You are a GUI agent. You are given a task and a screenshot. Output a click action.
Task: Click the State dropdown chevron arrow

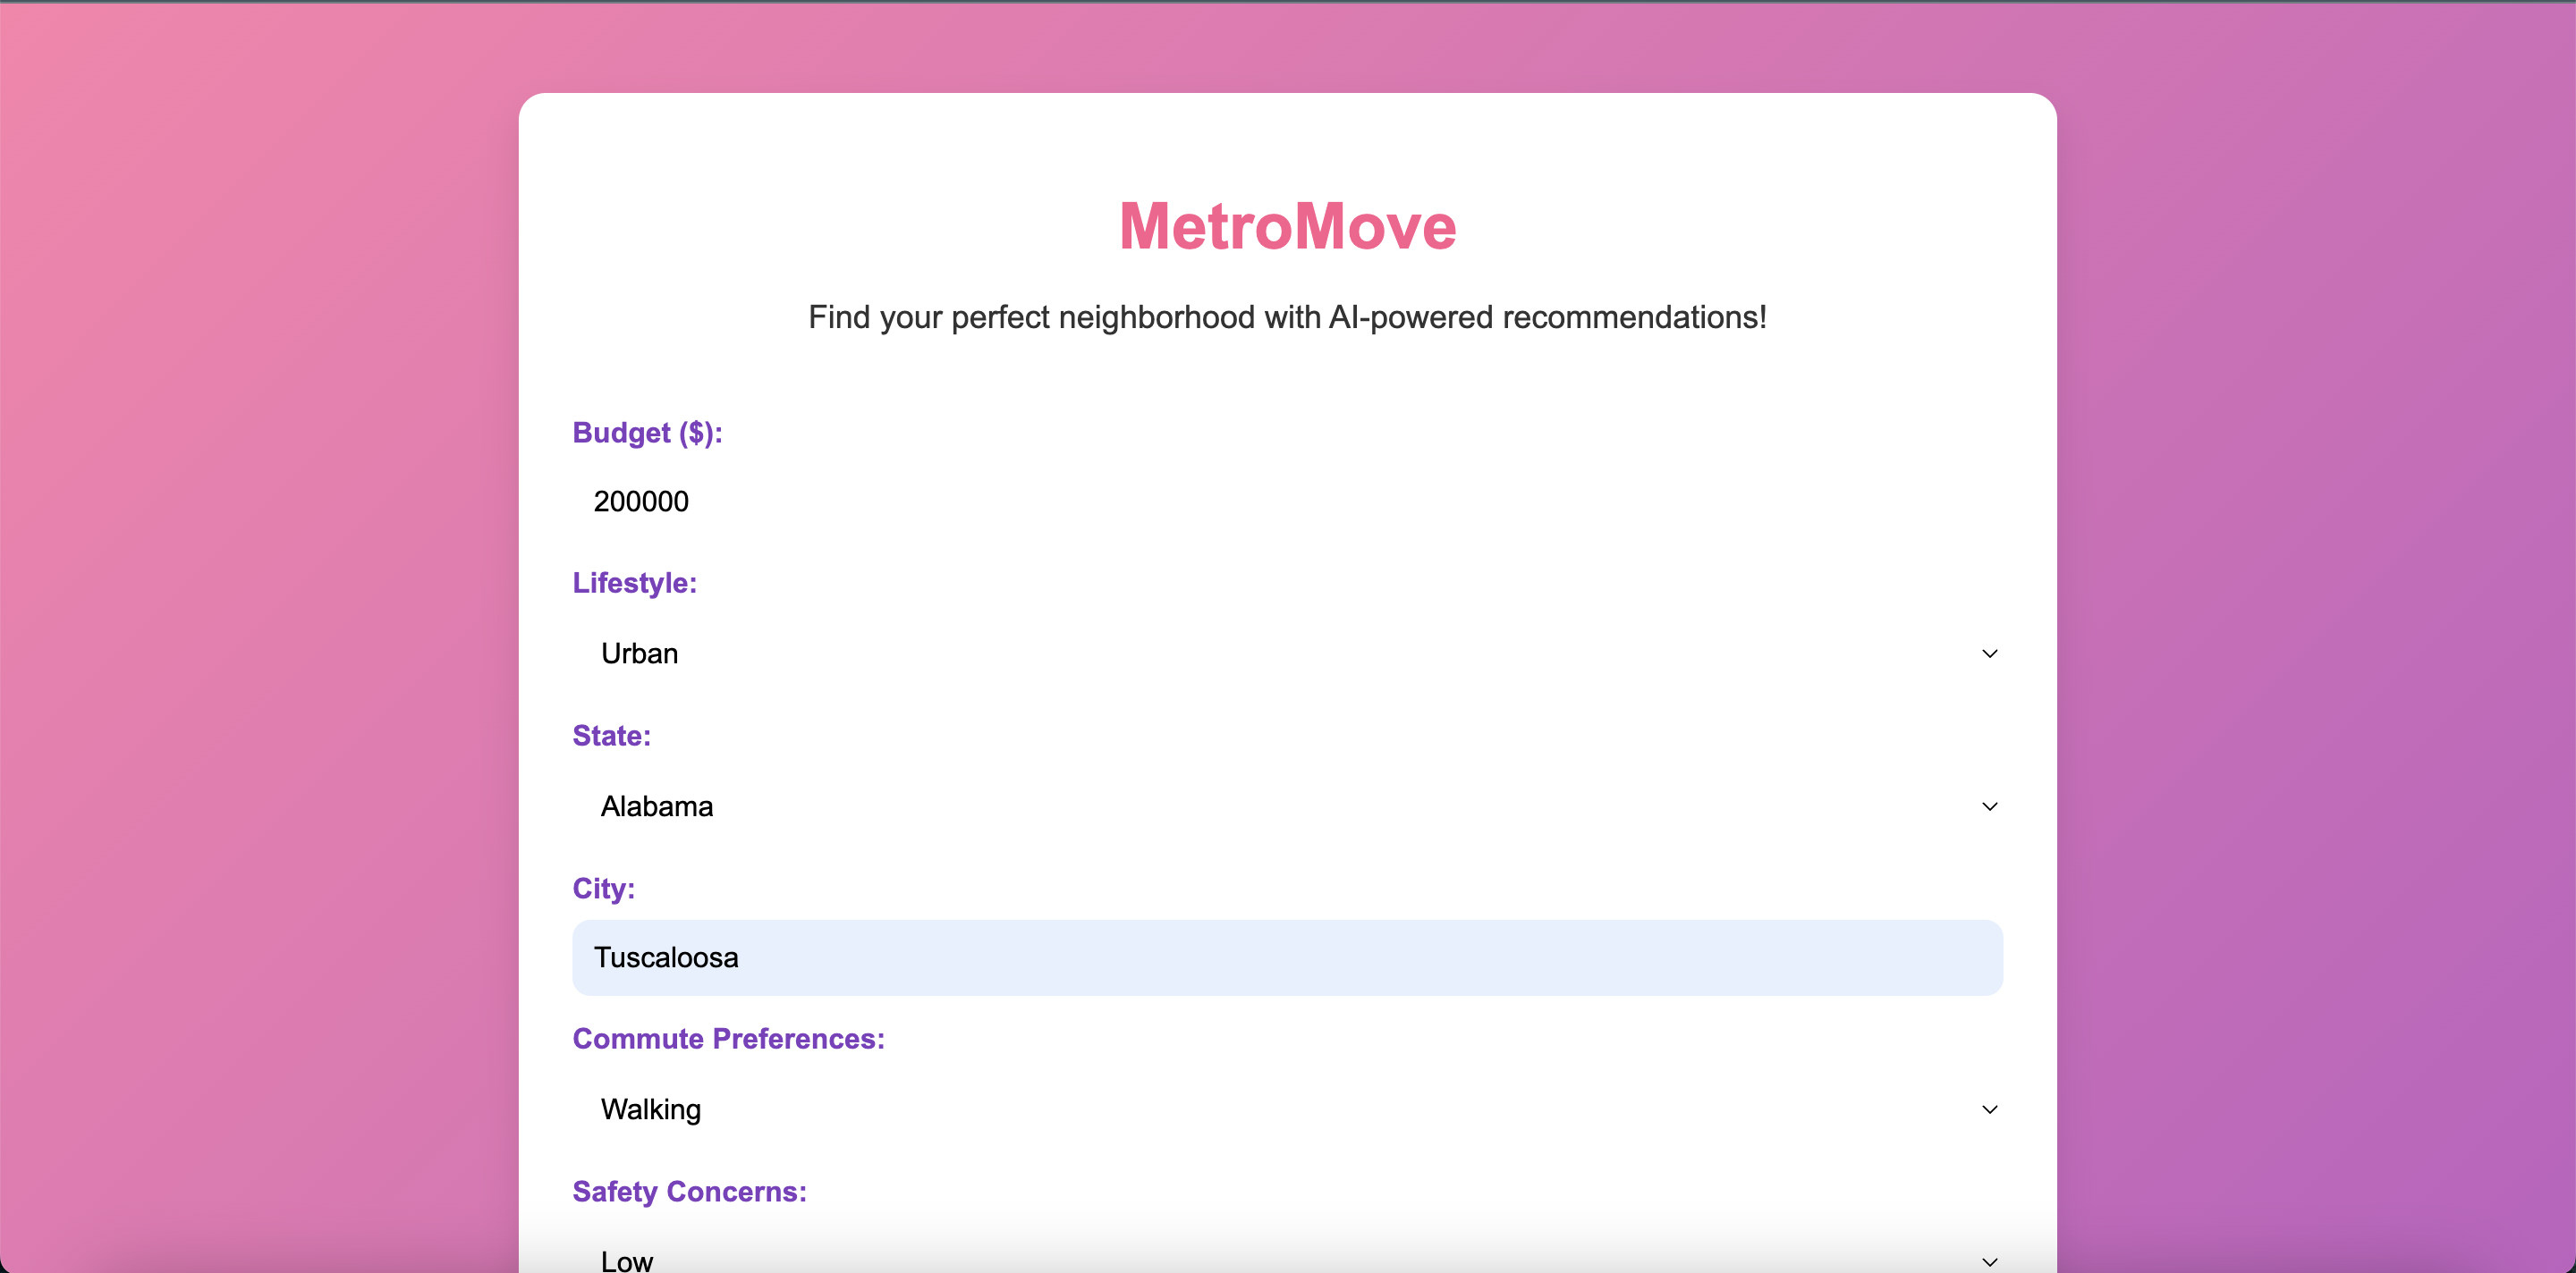(1989, 806)
